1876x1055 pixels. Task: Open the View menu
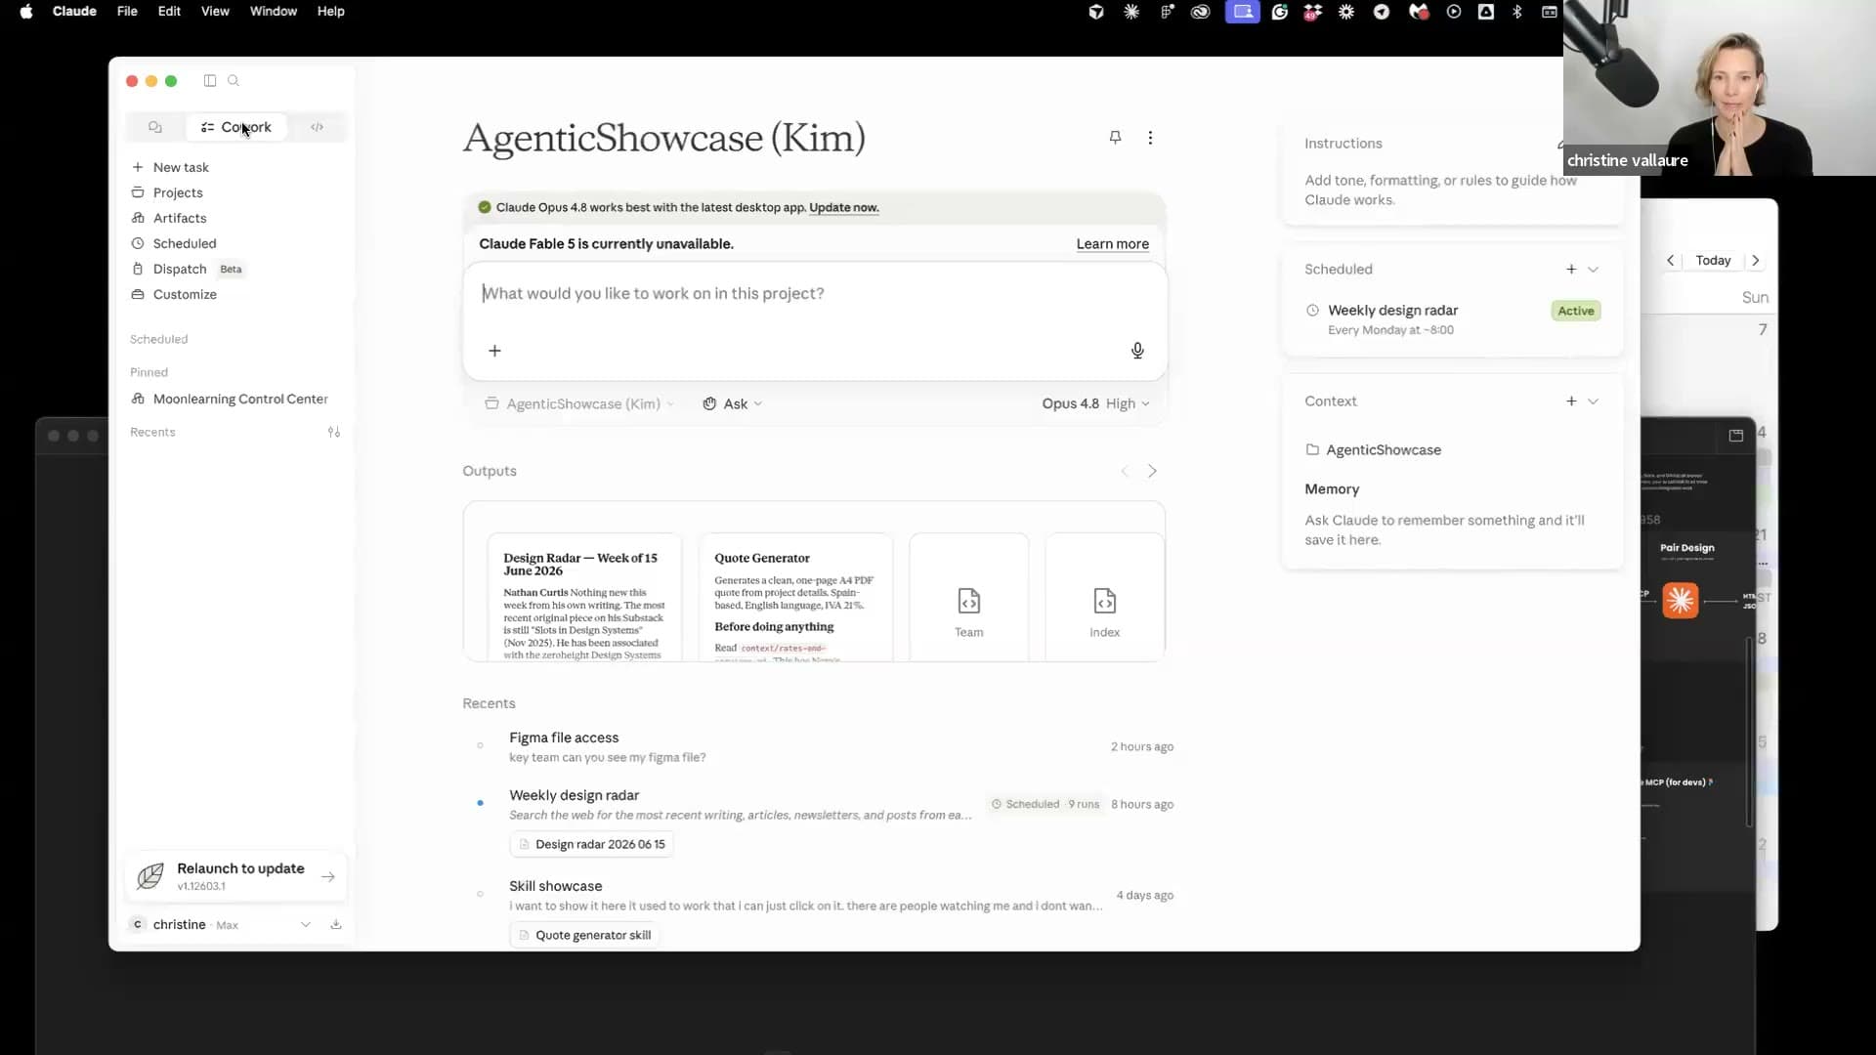tap(215, 11)
